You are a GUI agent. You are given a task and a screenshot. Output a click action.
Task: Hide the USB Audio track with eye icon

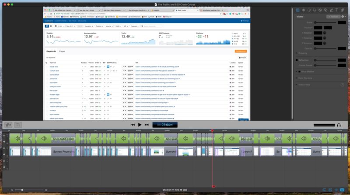tap(4, 135)
